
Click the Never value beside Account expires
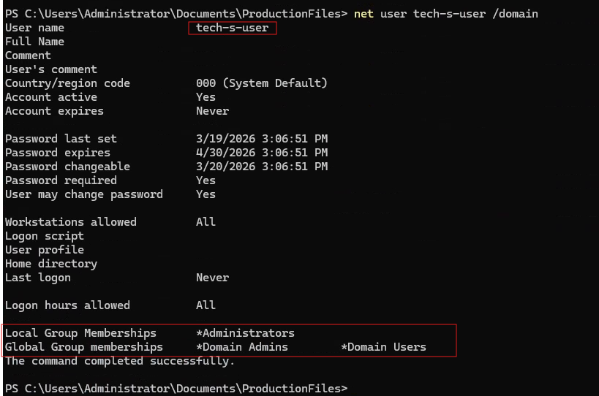click(x=212, y=111)
